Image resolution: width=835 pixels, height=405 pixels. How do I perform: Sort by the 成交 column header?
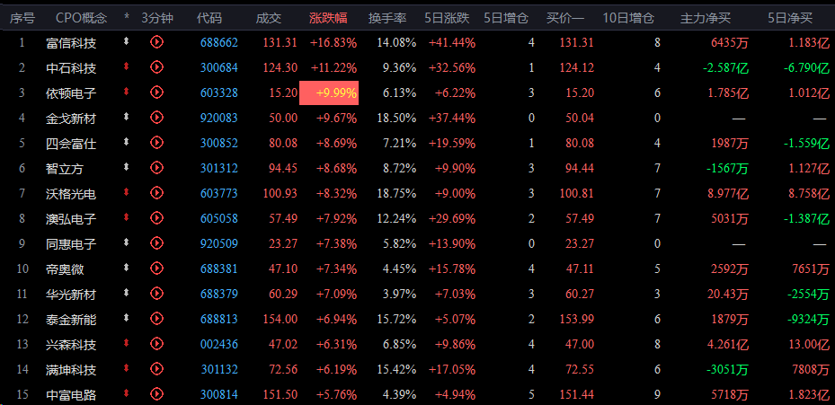[x=269, y=18]
